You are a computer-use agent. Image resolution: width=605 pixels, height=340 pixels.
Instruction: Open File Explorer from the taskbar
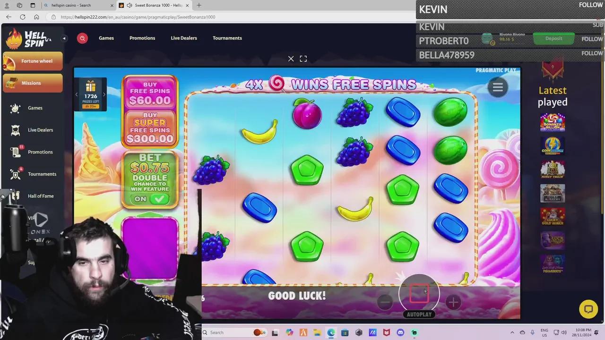click(x=317, y=332)
